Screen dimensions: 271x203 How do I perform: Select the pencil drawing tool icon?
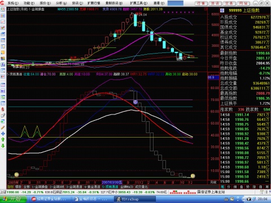click(x=3, y=127)
